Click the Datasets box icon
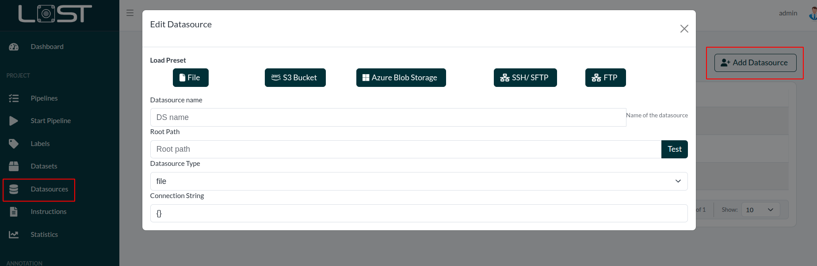Screen dimensions: 817x266 point(14,166)
